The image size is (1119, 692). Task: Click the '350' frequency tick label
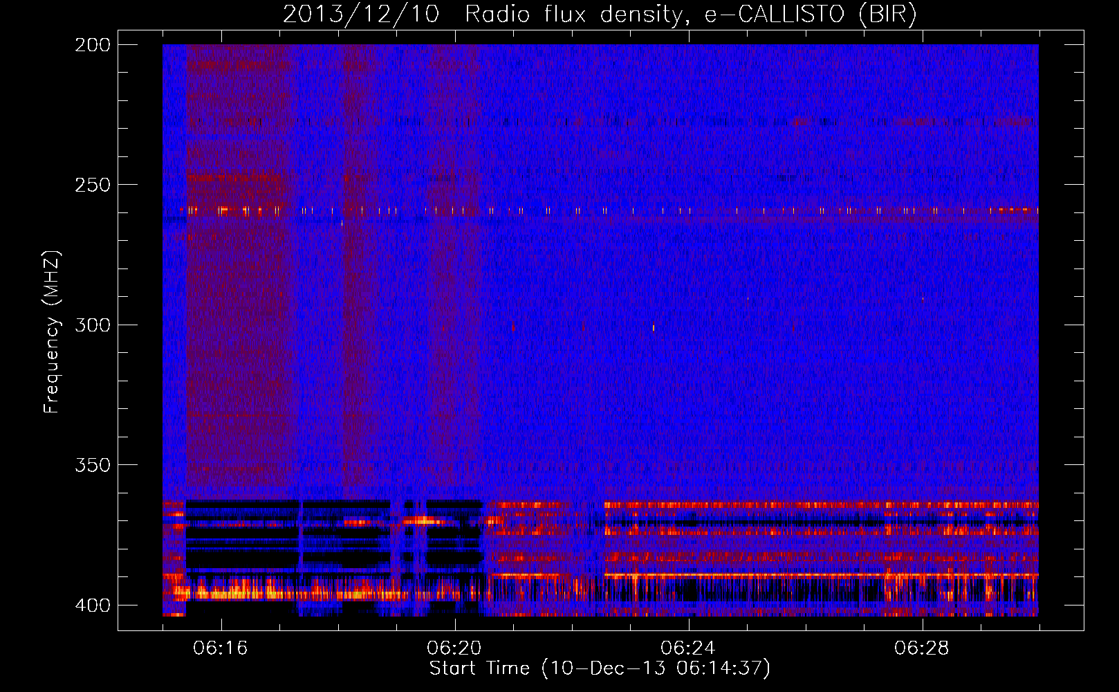92,465
